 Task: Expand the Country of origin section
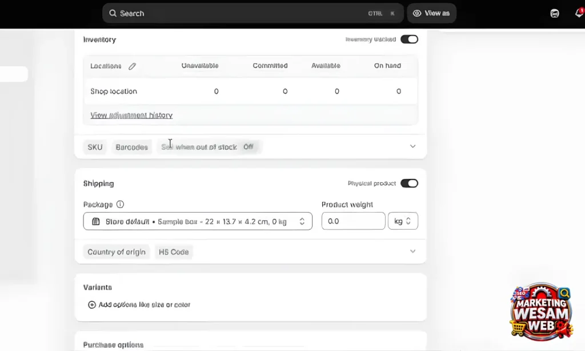412,252
